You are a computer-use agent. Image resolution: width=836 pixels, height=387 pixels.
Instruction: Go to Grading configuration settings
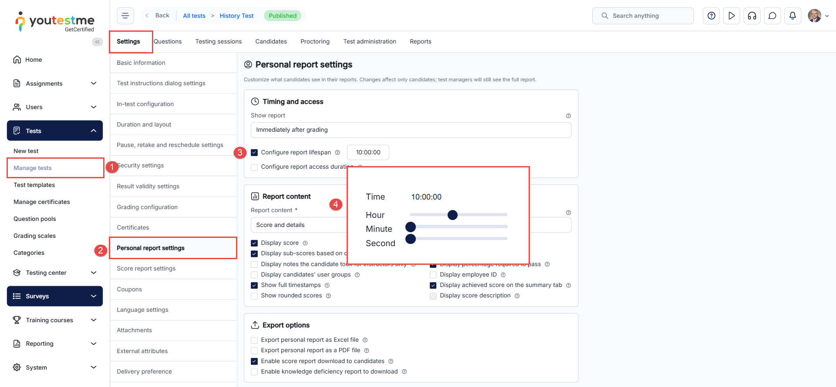pyautogui.click(x=147, y=207)
